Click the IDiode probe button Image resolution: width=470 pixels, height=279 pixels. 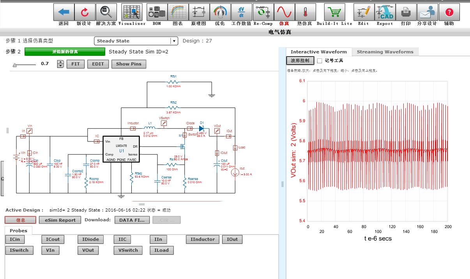(x=90, y=239)
